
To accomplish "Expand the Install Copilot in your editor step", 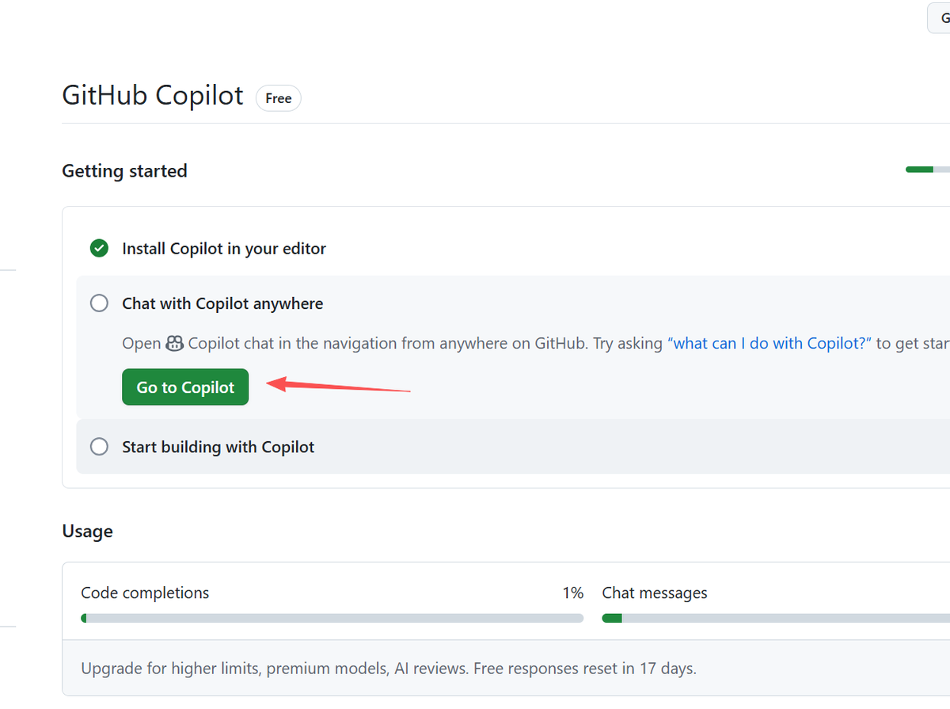I will coord(224,249).
